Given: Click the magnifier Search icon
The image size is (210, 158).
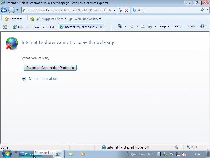Looking at the screenshot, I should point(202,10).
